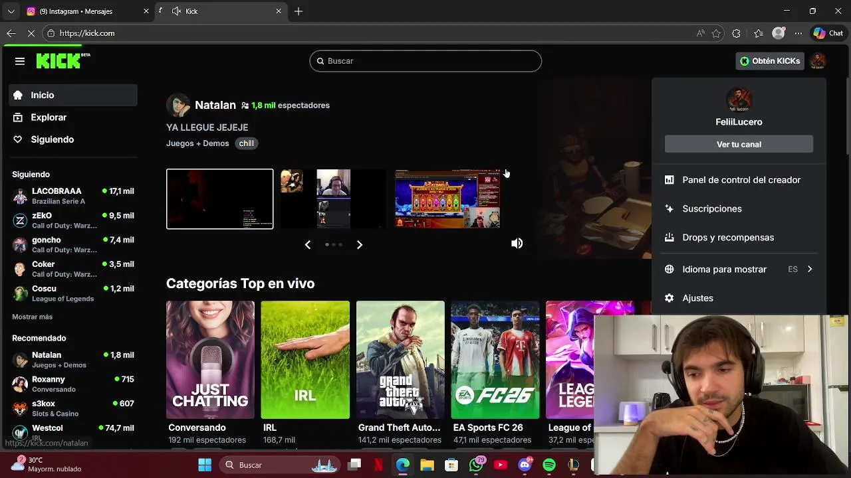
Task: Open a new browser tab
Action: 299,11
